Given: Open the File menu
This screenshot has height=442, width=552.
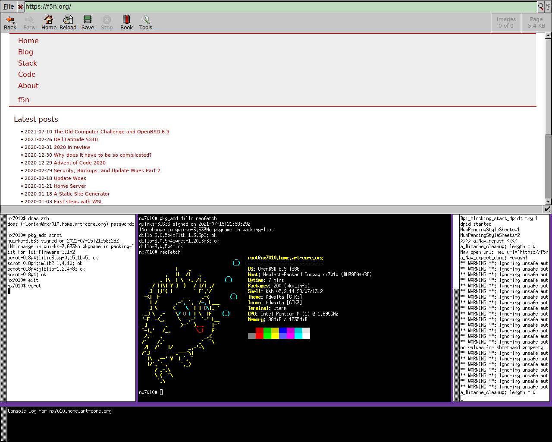Looking at the screenshot, I should pyautogui.click(x=8, y=6).
